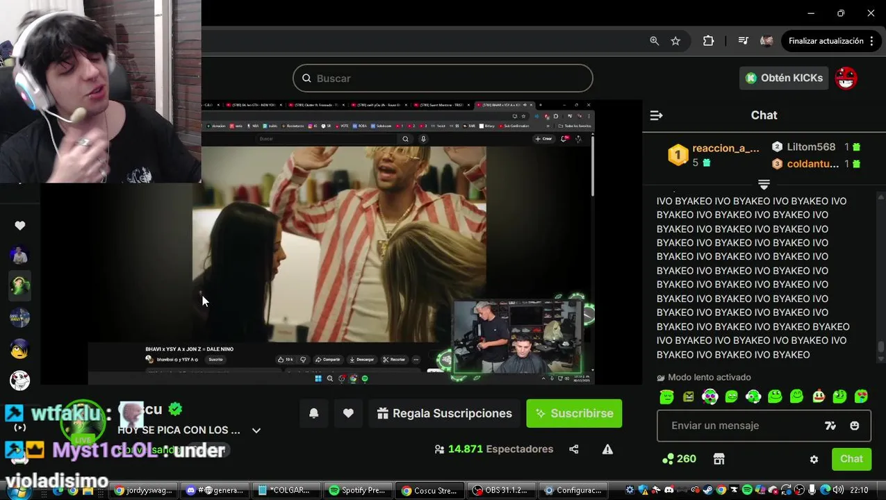Switch to Configuración taskbar window
Viewport: 886px width, 500px height.
[572, 490]
